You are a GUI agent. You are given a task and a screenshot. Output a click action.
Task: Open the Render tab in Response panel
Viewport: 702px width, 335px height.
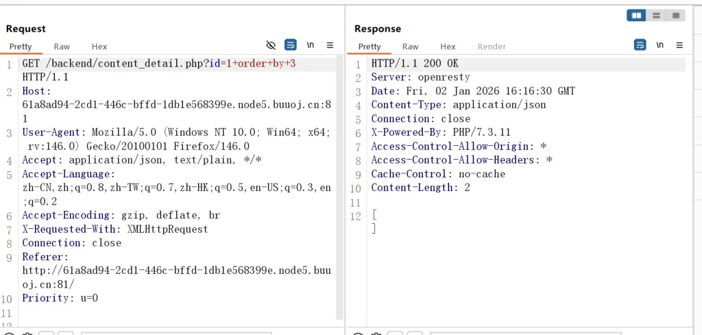point(492,47)
